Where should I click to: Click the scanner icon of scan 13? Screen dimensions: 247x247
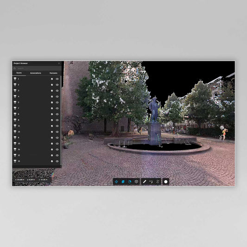15,132
